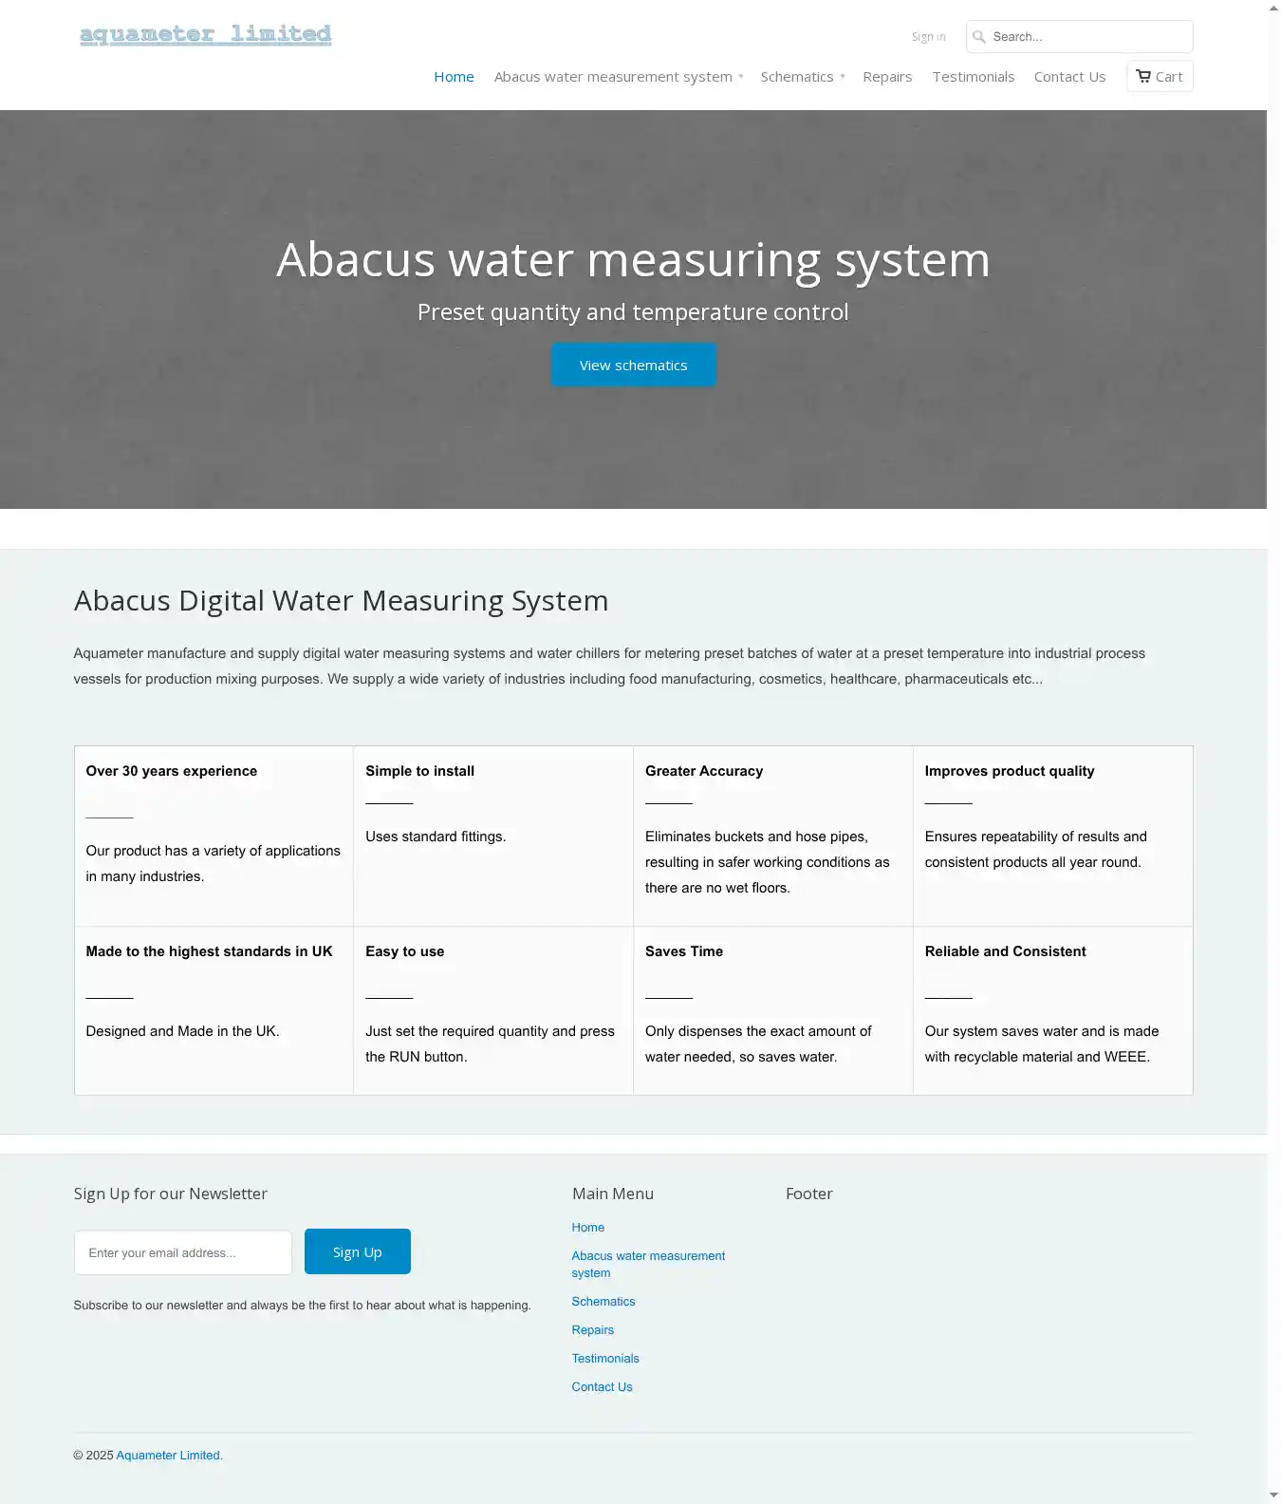
Task: Expand the Schematics menu dropdown arrow
Action: (843, 77)
